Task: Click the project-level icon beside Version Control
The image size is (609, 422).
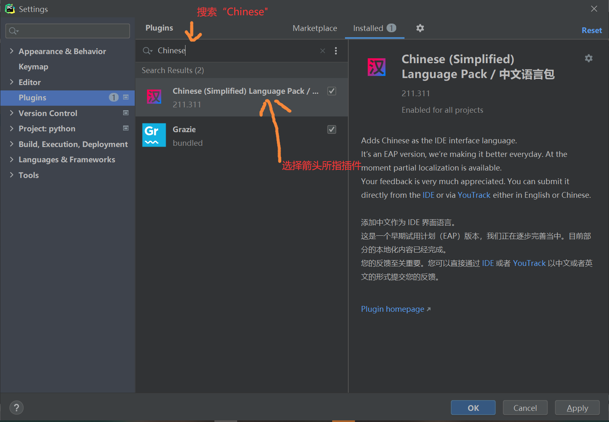Action: pos(126,113)
